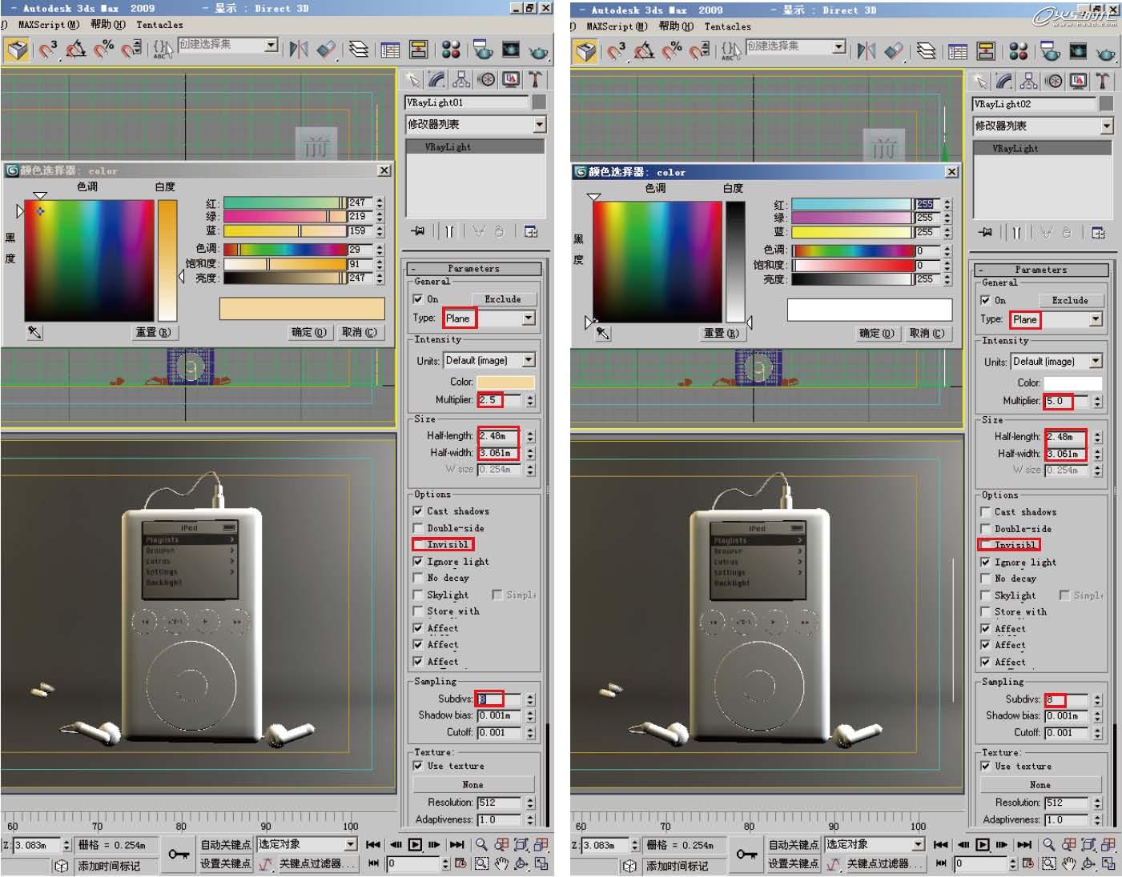
Task: Enable Invisible checkbox for VRayLight01
Action: pyautogui.click(x=418, y=544)
